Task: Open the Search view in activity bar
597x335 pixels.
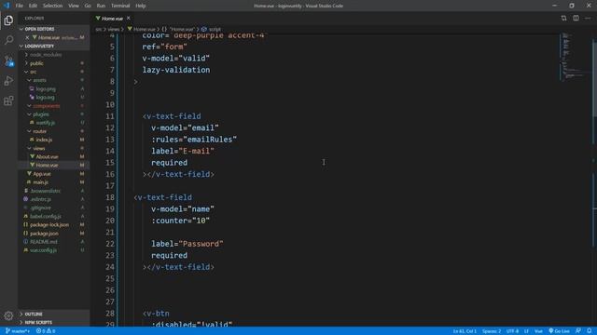Action: (8, 40)
